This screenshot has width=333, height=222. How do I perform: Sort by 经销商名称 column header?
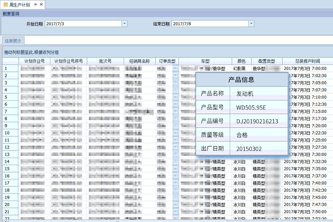point(139,61)
